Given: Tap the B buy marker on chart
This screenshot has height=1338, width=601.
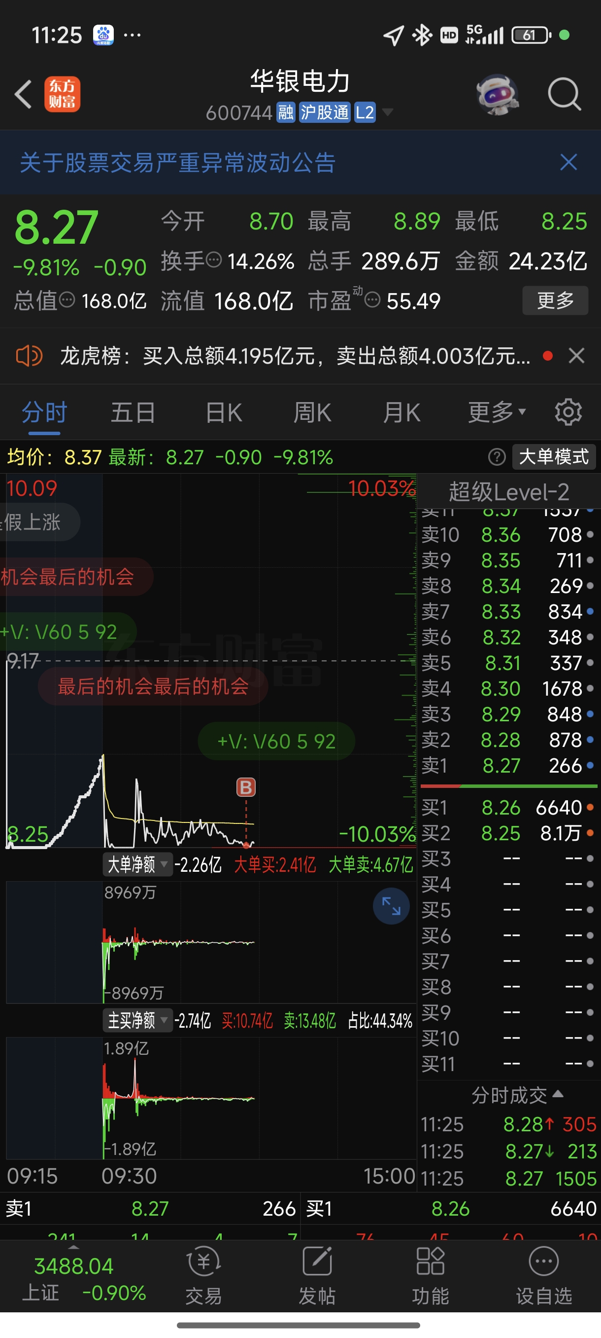Looking at the screenshot, I should coord(246,787).
